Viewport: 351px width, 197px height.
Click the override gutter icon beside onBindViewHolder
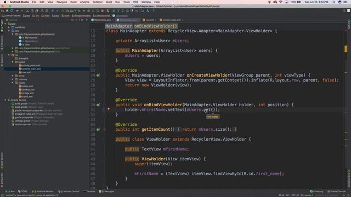pos(98,105)
